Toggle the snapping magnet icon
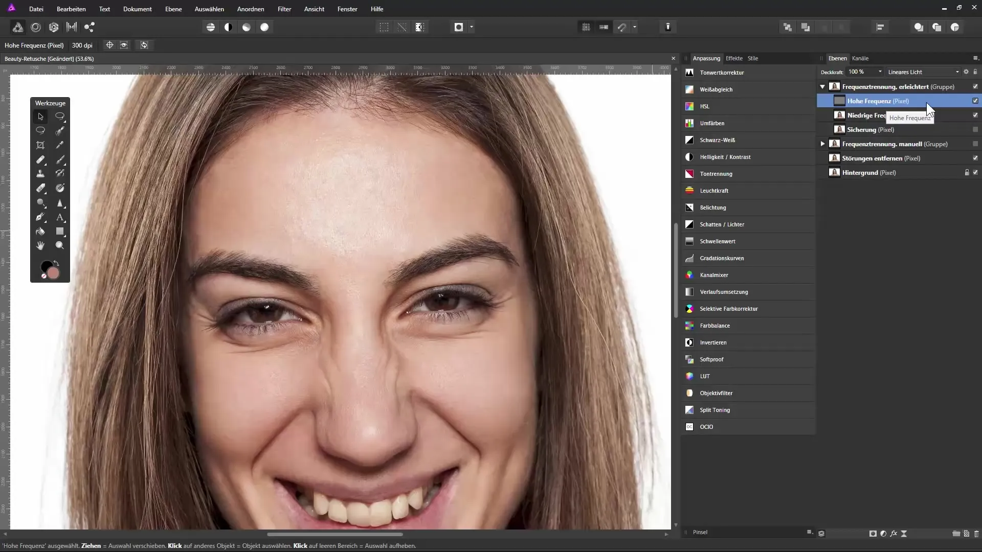The width and height of the screenshot is (982, 552). tap(622, 27)
